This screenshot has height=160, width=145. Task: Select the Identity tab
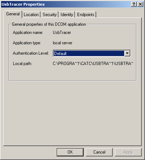tap(67, 15)
